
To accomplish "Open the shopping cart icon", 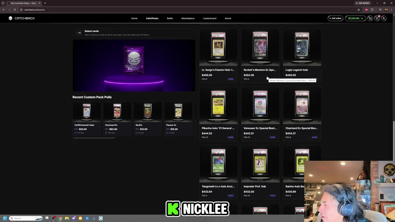I will (370, 18).
